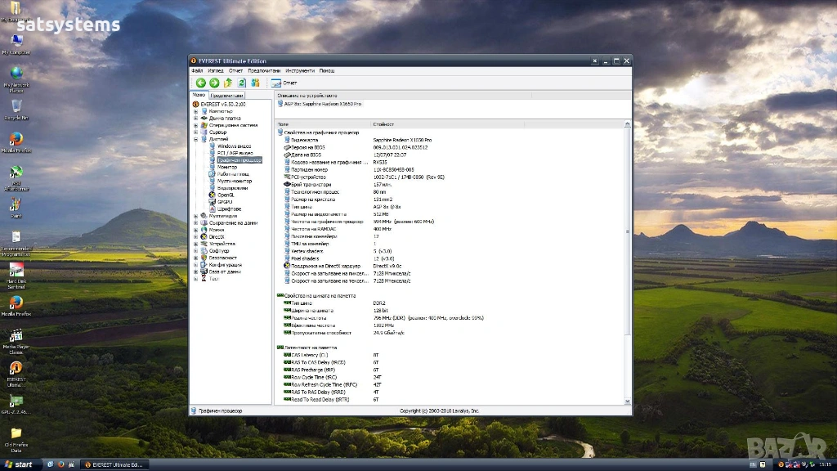
Task: Open the Recycle Bin desktop icon
Action: point(16,106)
